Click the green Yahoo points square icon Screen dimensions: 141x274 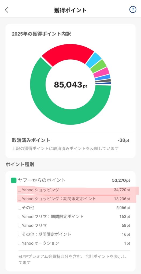coord(14,180)
